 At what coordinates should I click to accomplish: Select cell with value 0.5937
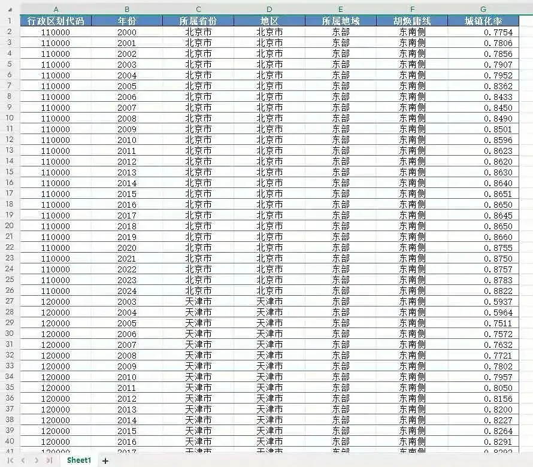[483, 302]
